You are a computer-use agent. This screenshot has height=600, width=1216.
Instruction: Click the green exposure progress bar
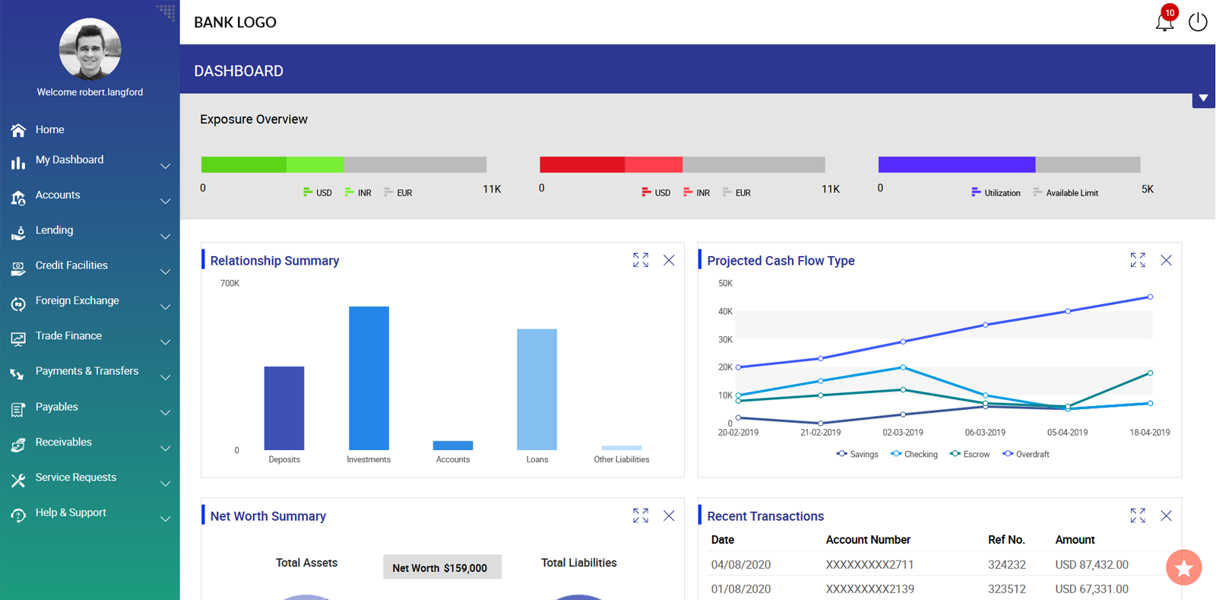[344, 164]
